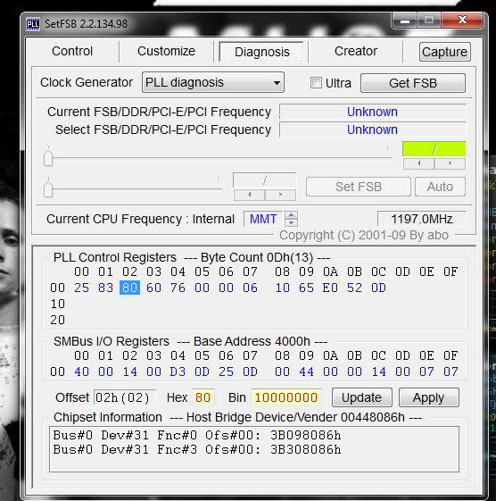496x501 pixels.
Task: Click the 1197.0MHz CPU frequency value
Action: pyautogui.click(x=421, y=219)
